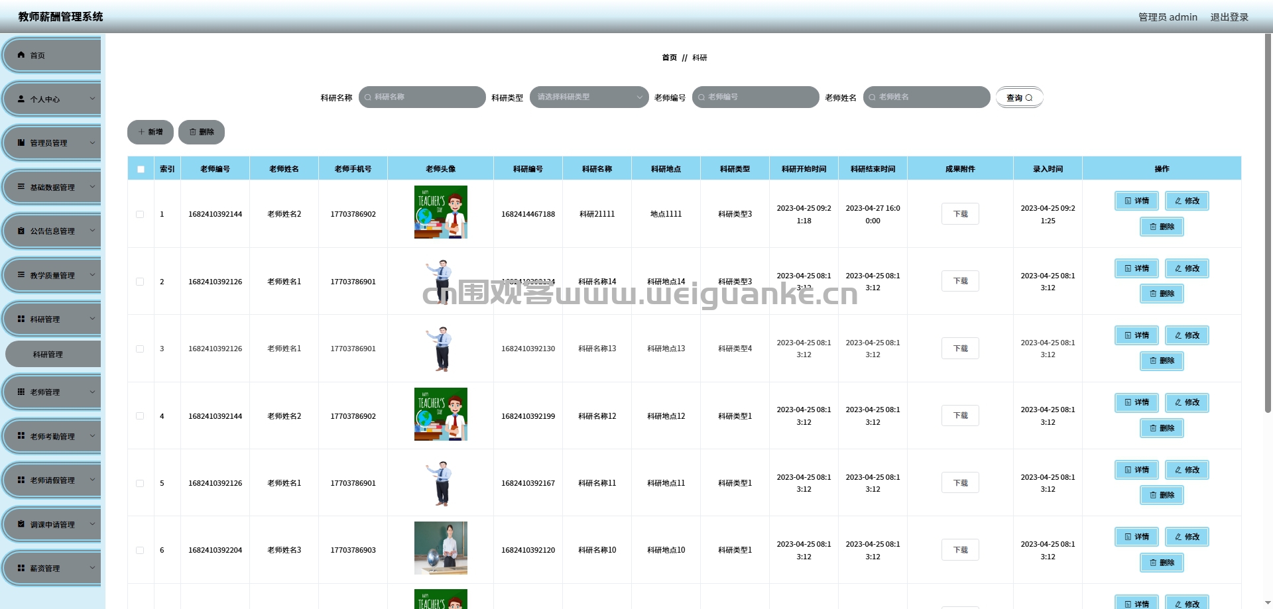The height and width of the screenshot is (609, 1273).
Task: Expand the 教学质量管理 menu arrow
Action: click(92, 275)
